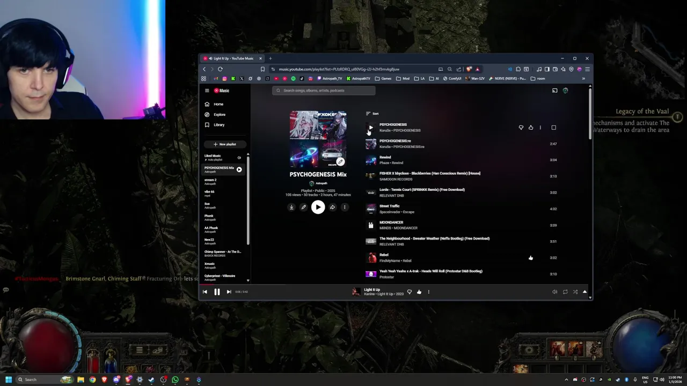Open more options for now playing song

pyautogui.click(x=428, y=292)
